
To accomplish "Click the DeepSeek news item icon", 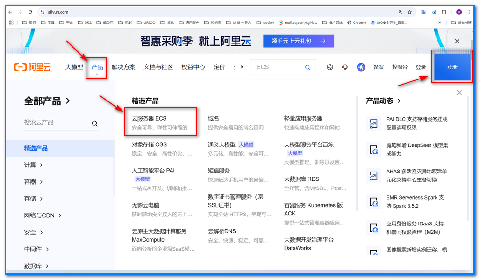I will tap(373, 150).
